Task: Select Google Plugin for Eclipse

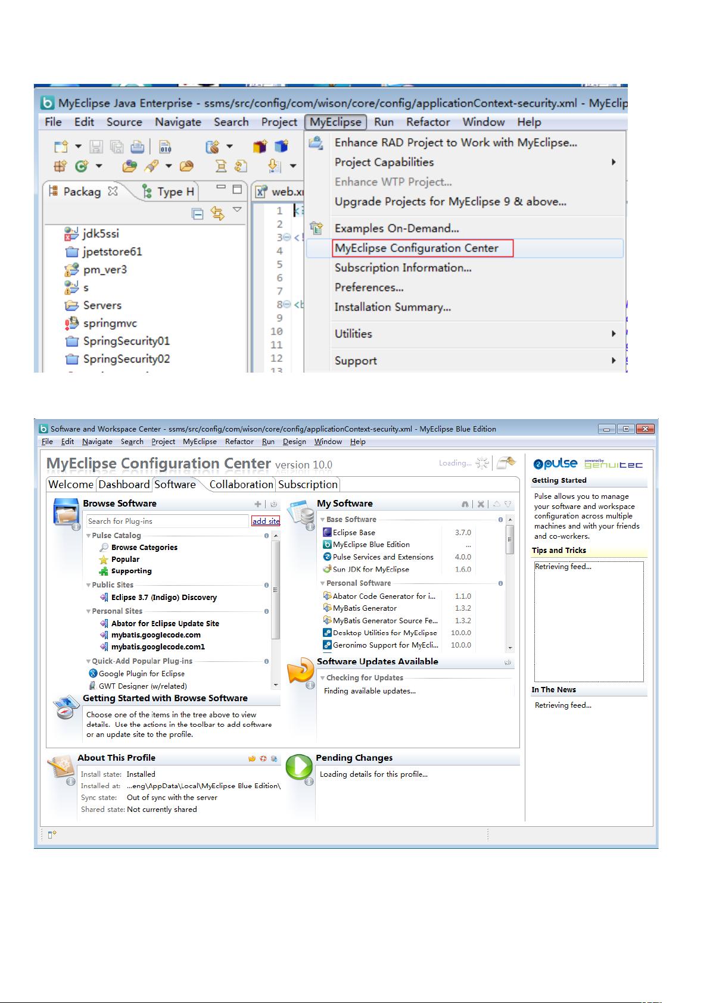Action: [x=142, y=674]
